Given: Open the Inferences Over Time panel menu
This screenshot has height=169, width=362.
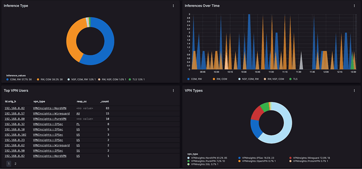Looking at the screenshot, I should (354, 6).
